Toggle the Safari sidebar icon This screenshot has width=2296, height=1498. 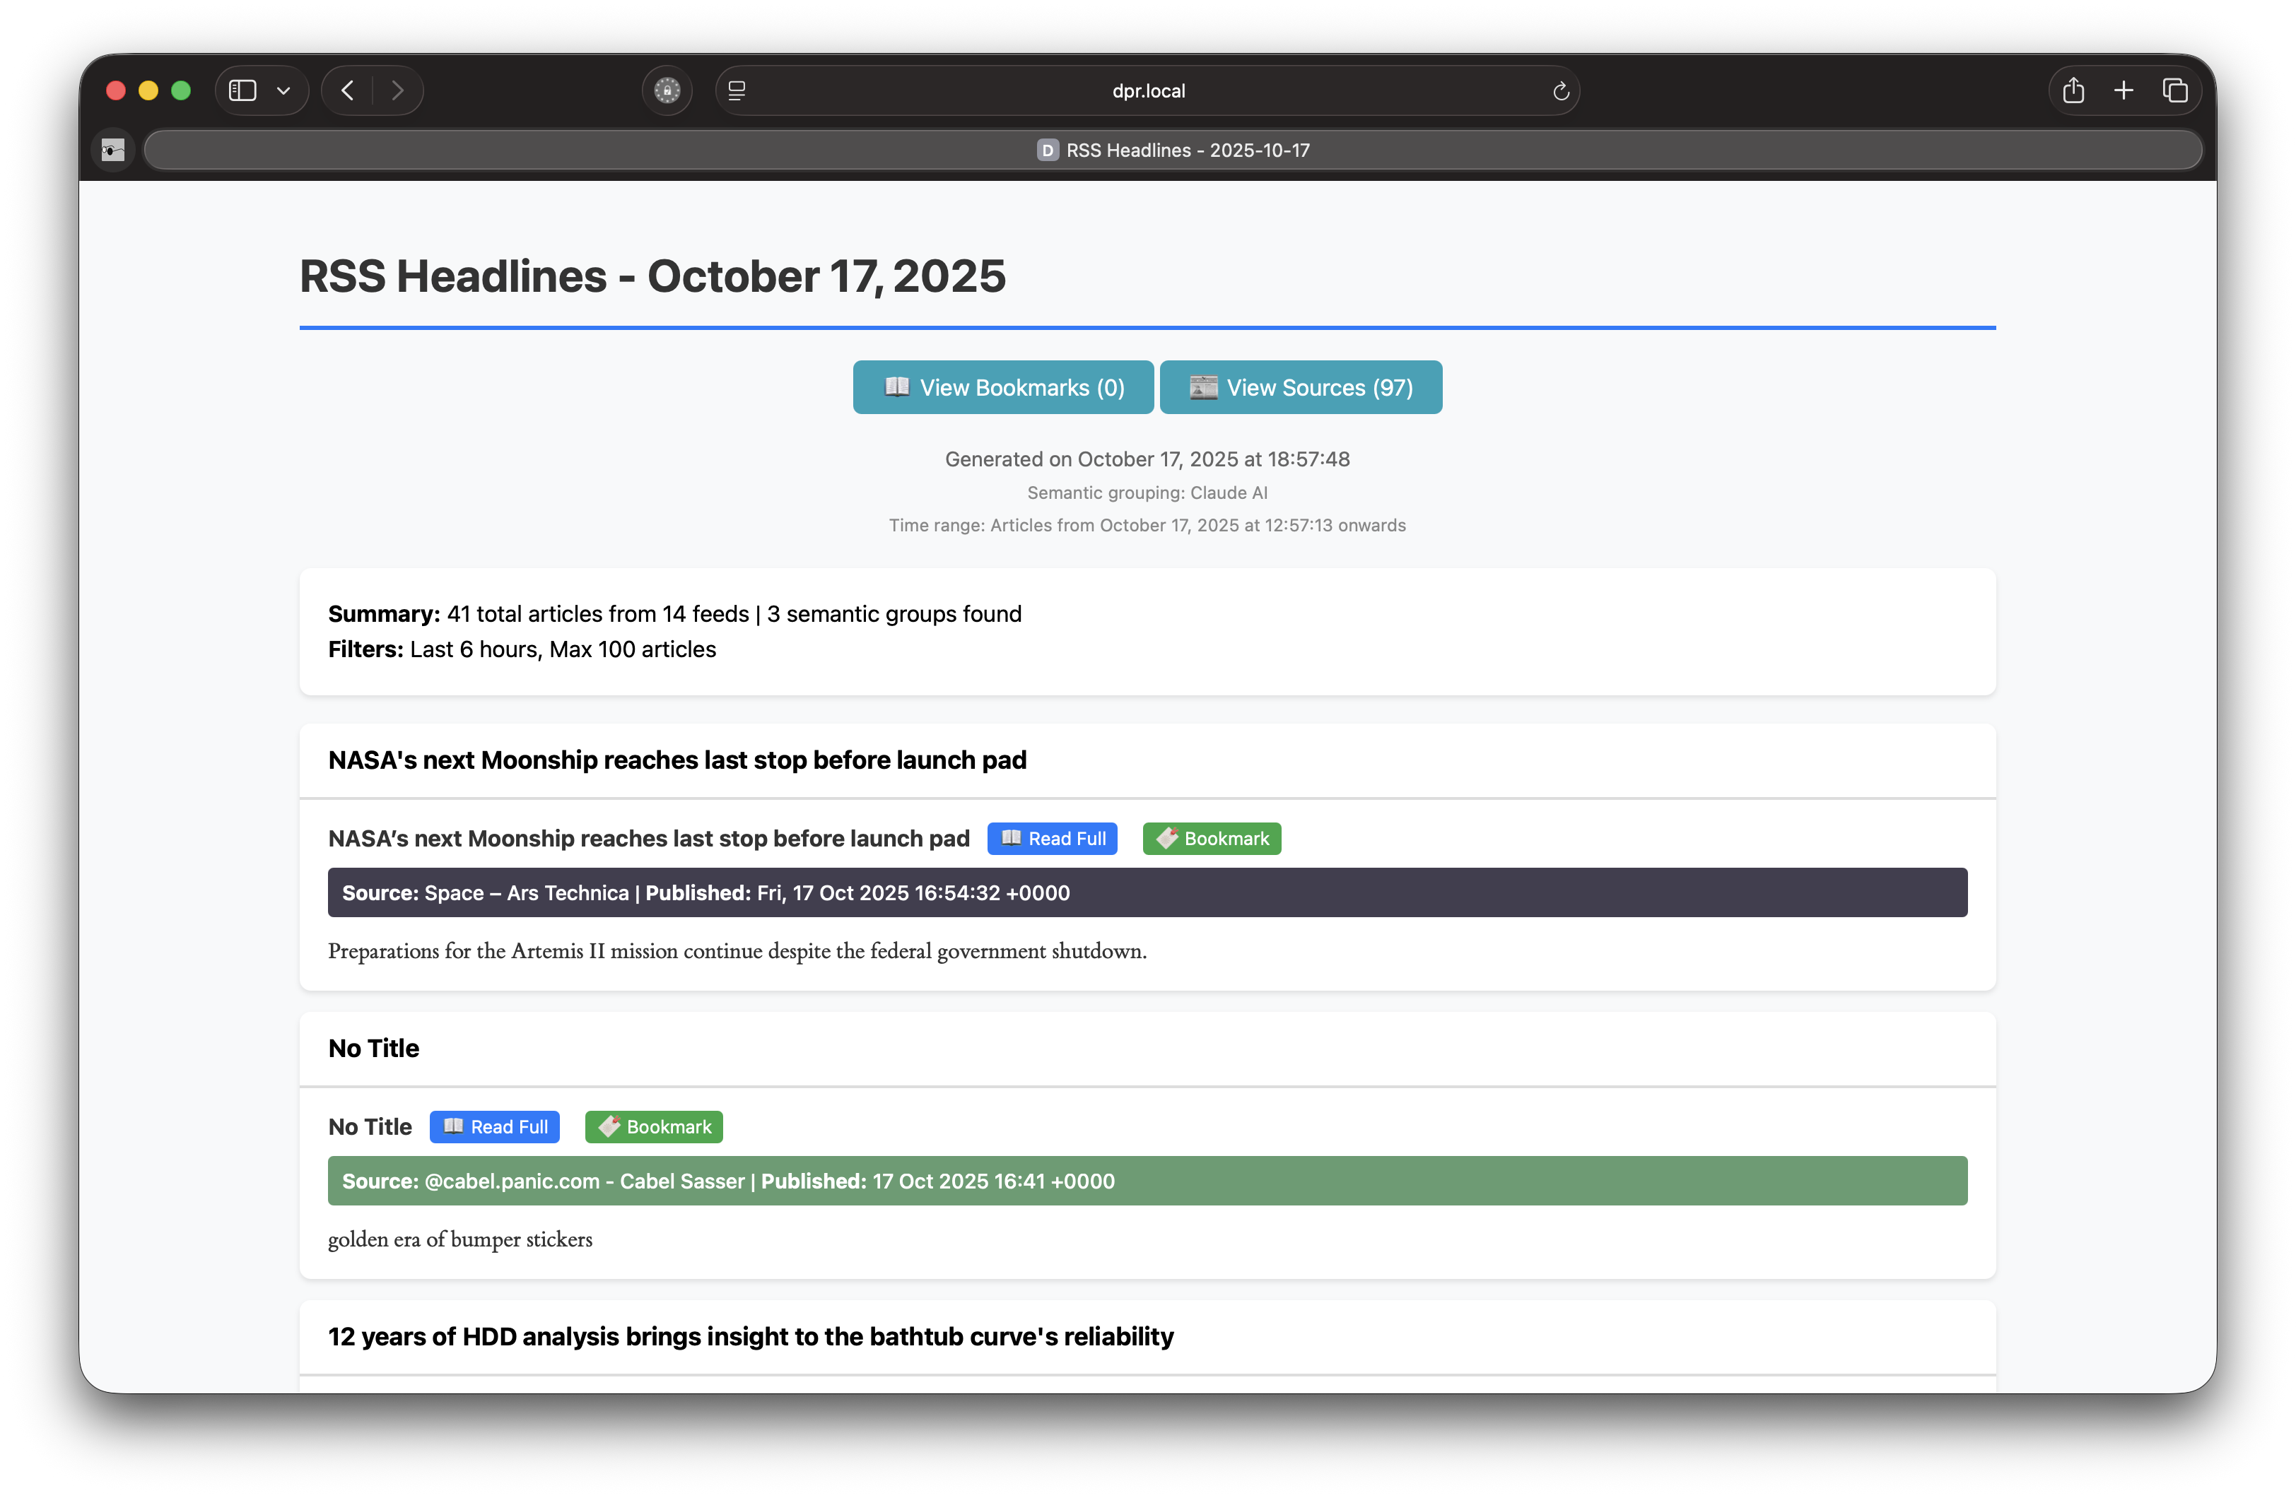[x=242, y=90]
